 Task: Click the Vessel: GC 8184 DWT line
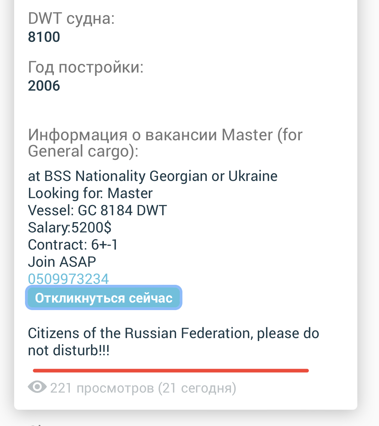97,210
